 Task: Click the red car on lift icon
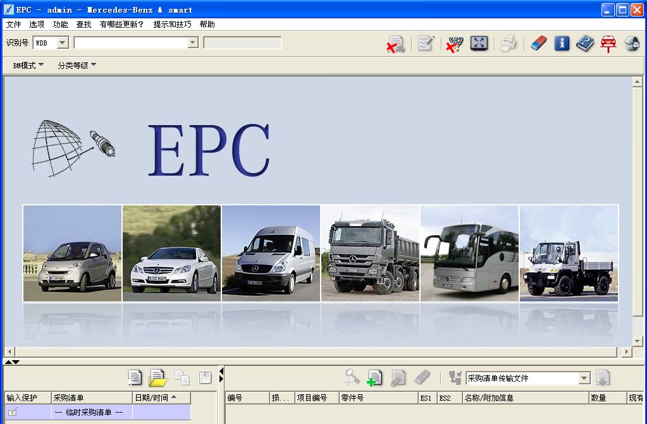click(x=608, y=44)
